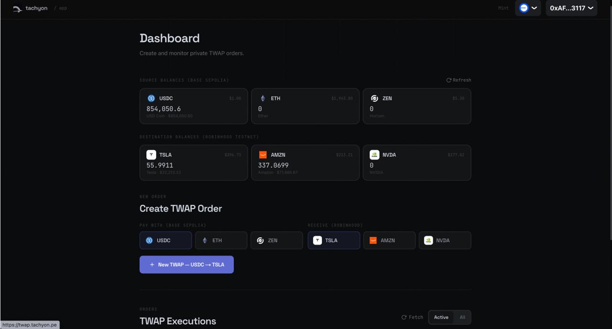Screen dimensions: 612x329
Task: Open the Mint link in header
Action: click(503, 8)
